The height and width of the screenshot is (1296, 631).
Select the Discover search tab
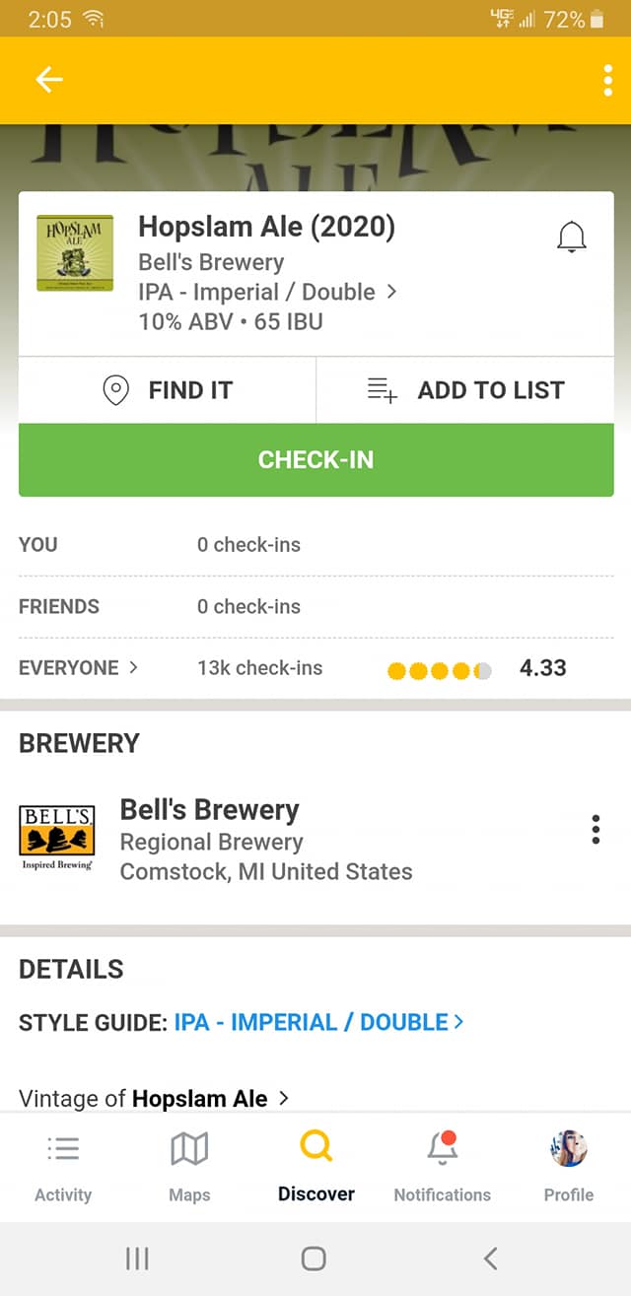315,1166
